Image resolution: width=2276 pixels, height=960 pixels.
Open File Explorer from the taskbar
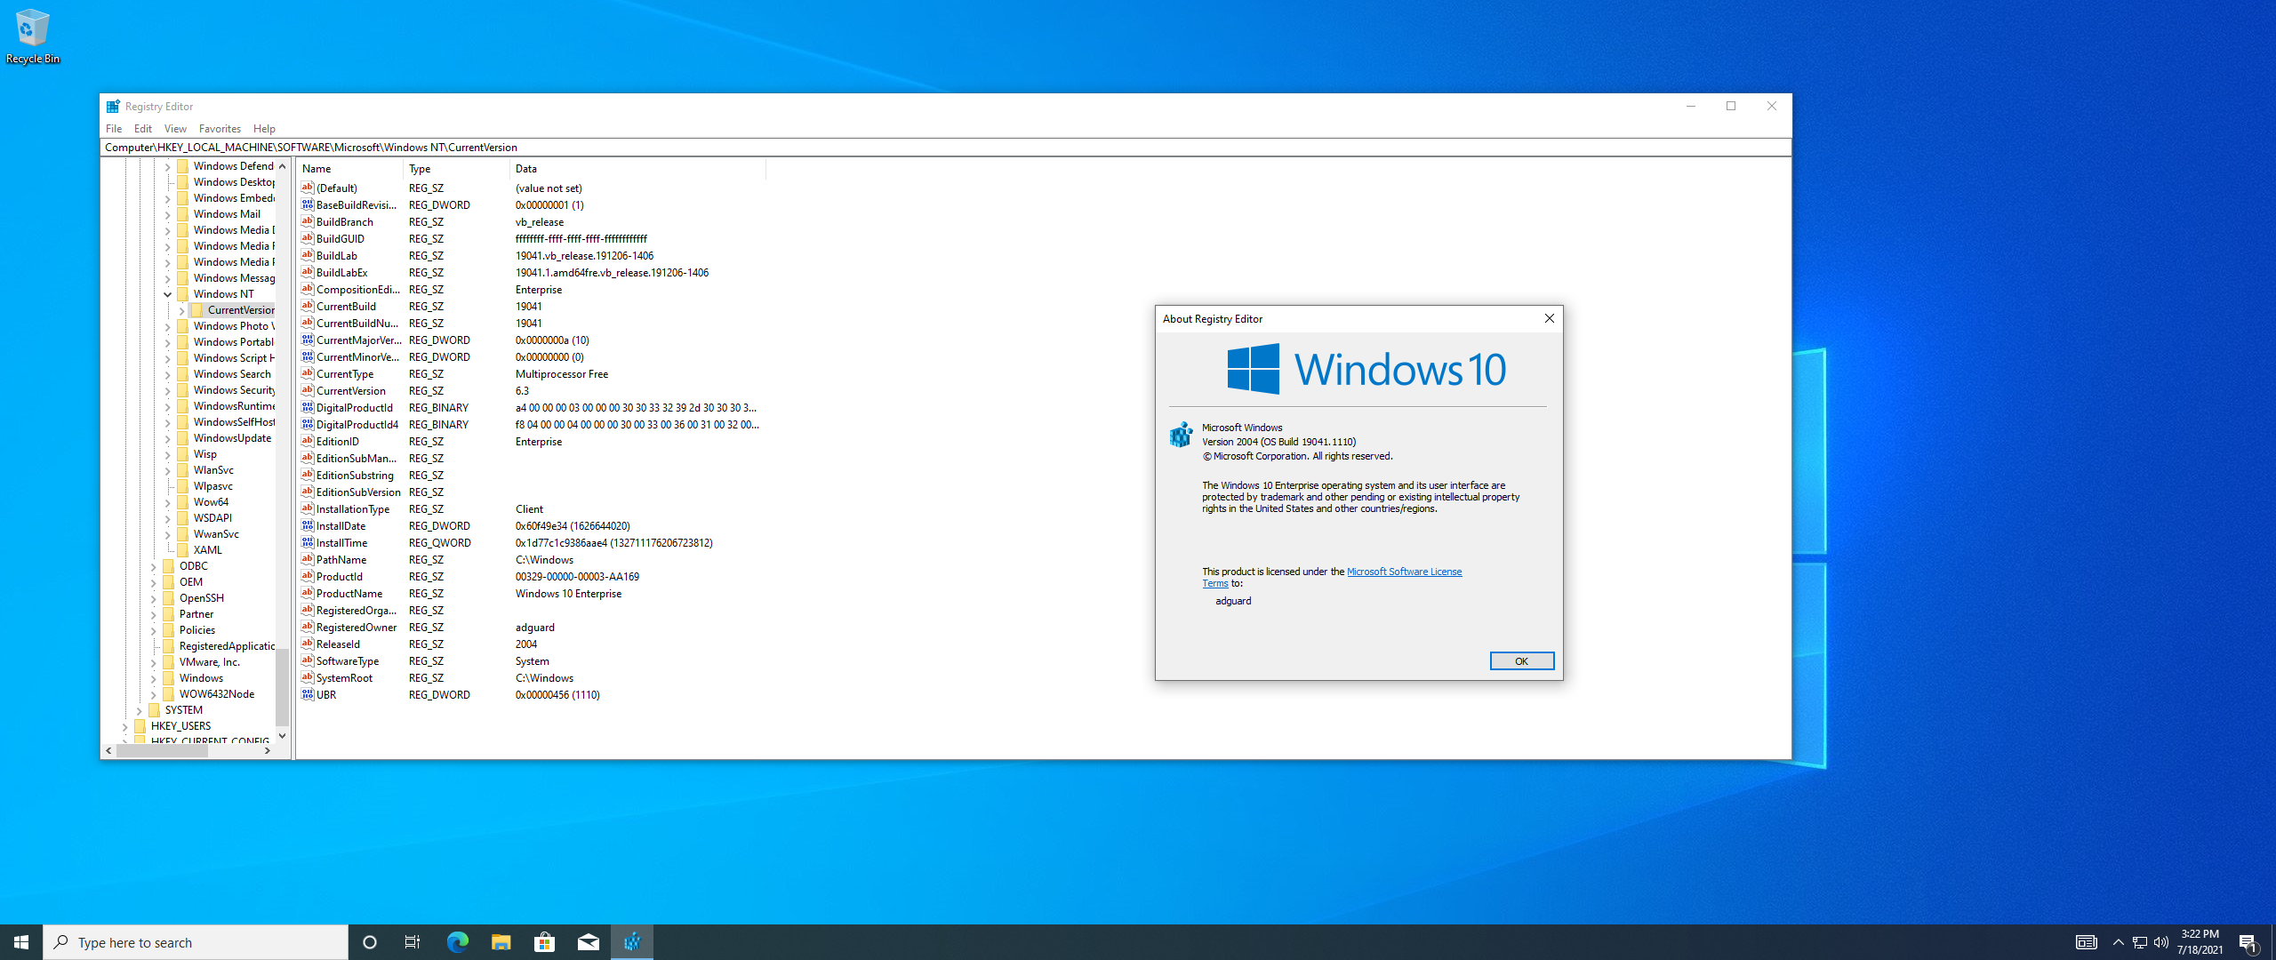[501, 942]
